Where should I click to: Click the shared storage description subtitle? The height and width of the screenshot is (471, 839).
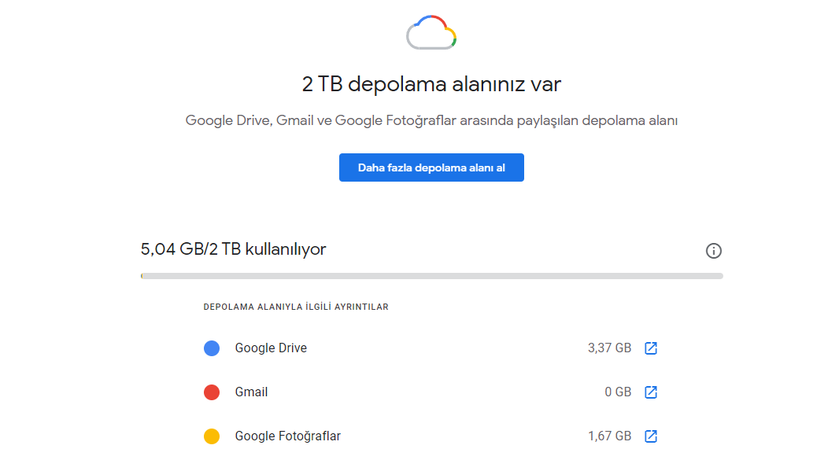coord(431,120)
